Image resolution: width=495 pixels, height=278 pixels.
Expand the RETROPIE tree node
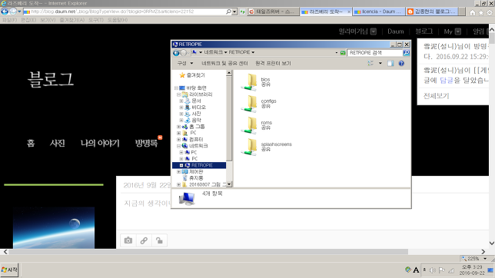click(x=181, y=165)
